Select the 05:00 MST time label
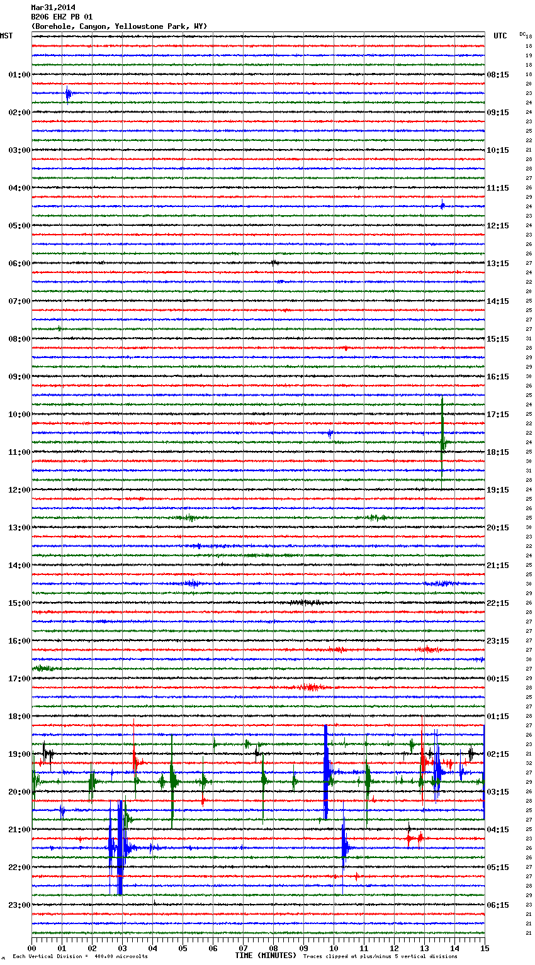The width and height of the screenshot is (535, 965). point(20,226)
